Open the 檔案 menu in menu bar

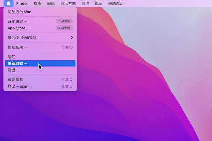[38, 3]
